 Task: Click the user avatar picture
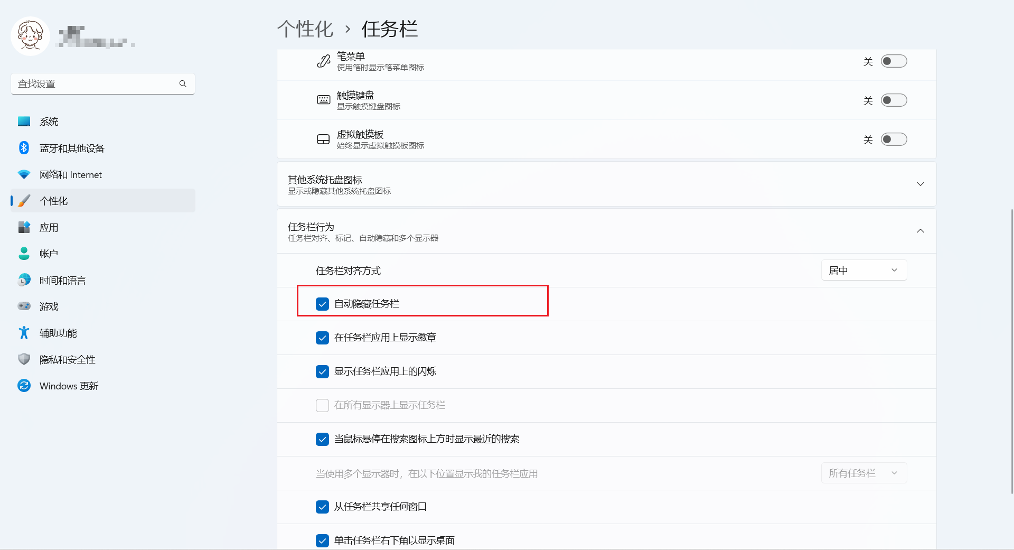pyautogui.click(x=30, y=36)
